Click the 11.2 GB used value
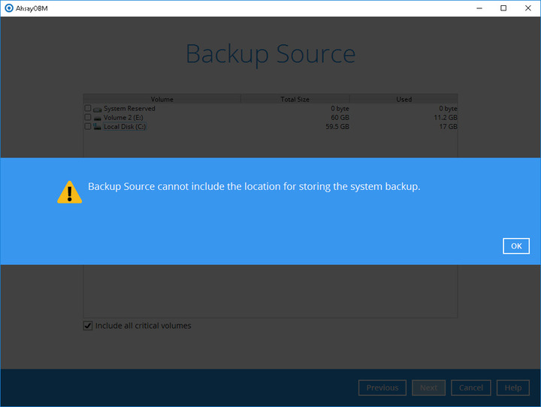 click(446, 117)
